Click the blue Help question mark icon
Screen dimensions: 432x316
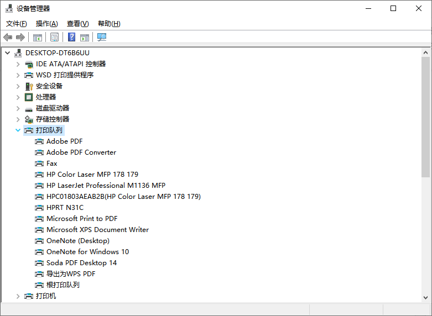tap(72, 37)
